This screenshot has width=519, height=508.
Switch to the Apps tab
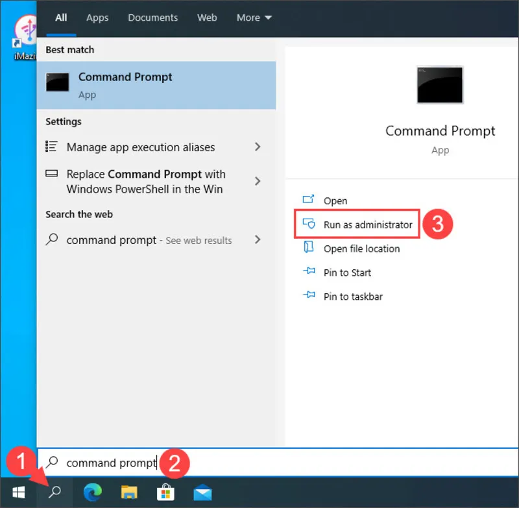(x=97, y=18)
